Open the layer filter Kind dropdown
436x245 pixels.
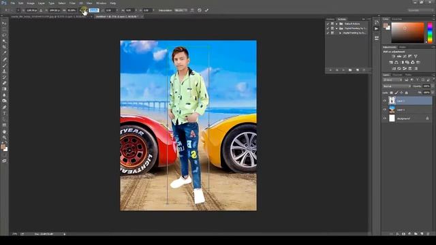(392, 80)
